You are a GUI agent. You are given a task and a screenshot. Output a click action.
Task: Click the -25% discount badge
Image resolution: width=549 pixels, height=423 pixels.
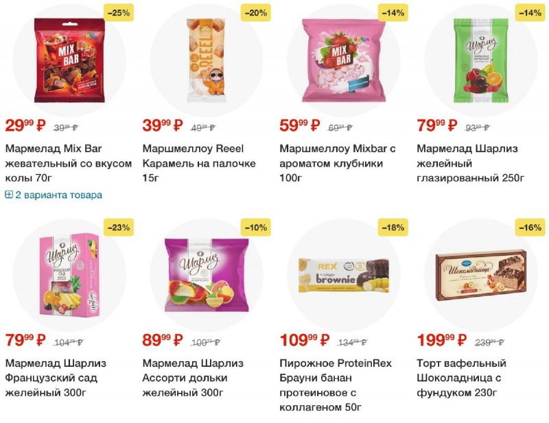pyautogui.click(x=119, y=13)
